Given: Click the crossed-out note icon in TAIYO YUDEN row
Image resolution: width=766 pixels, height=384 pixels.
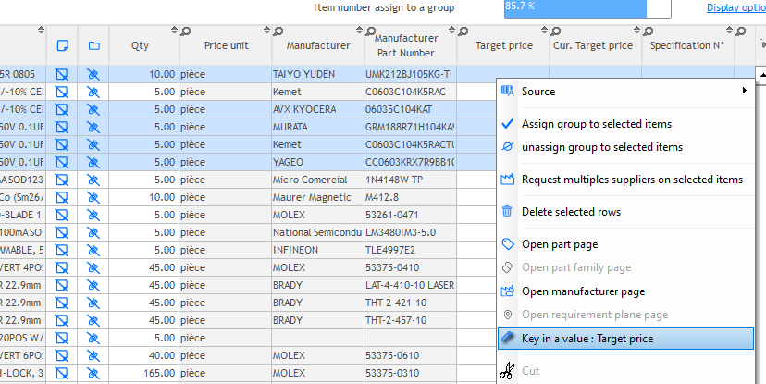Looking at the screenshot, I should coord(62,74).
